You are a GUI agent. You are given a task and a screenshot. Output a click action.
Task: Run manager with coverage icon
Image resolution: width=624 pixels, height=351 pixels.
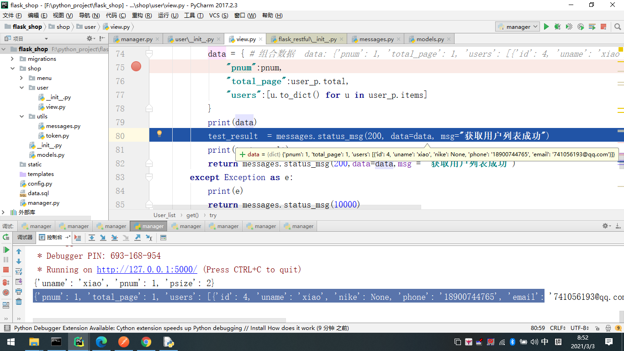coord(569,27)
